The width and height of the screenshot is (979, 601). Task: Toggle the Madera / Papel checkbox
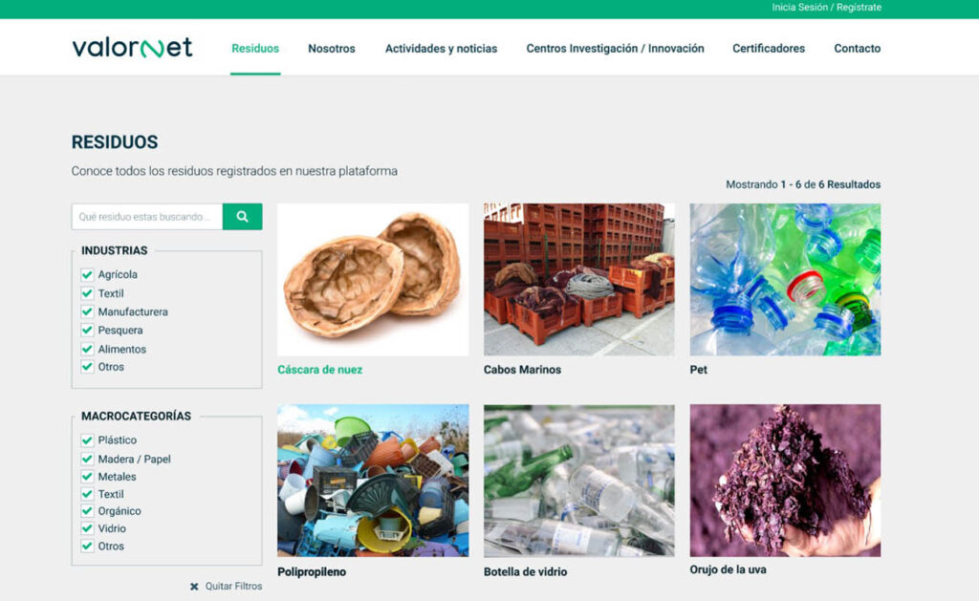[87, 460]
